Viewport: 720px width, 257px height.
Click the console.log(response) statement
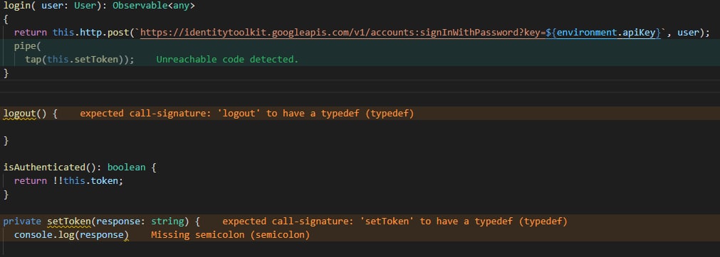[x=72, y=235]
